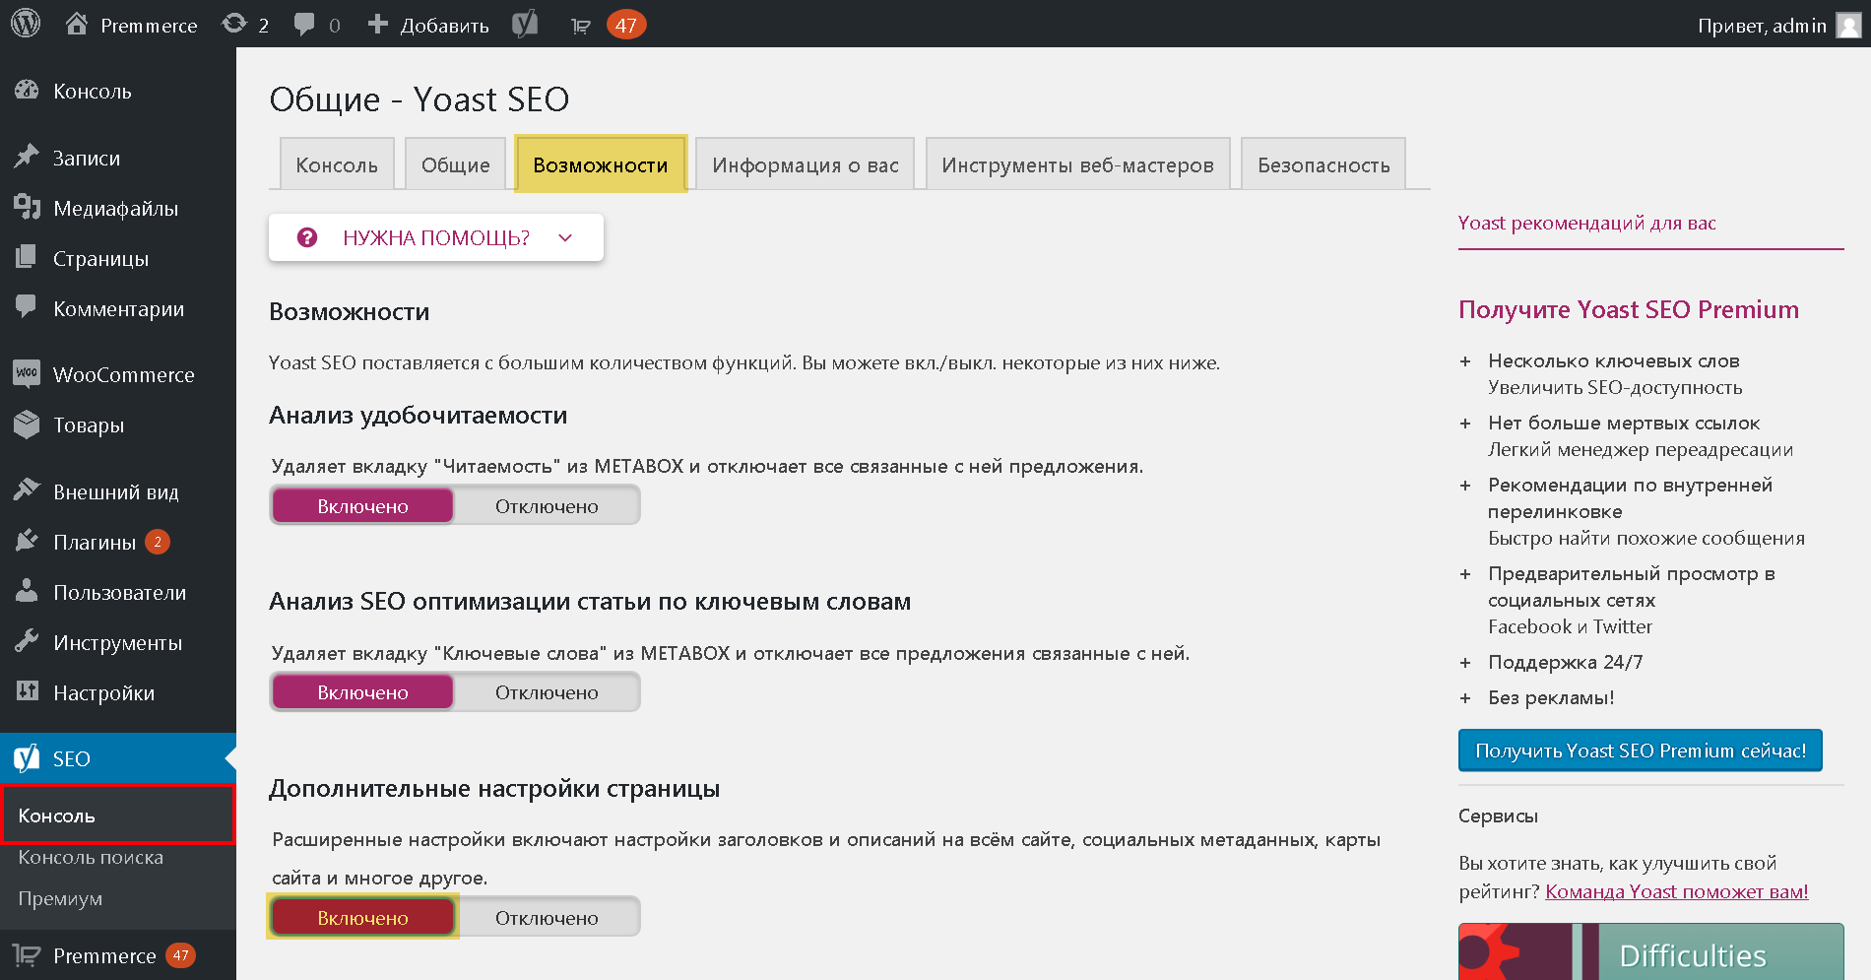Click the Yoast icon in top admin bar
Viewport: 1871px width, 980px height.
[x=525, y=24]
